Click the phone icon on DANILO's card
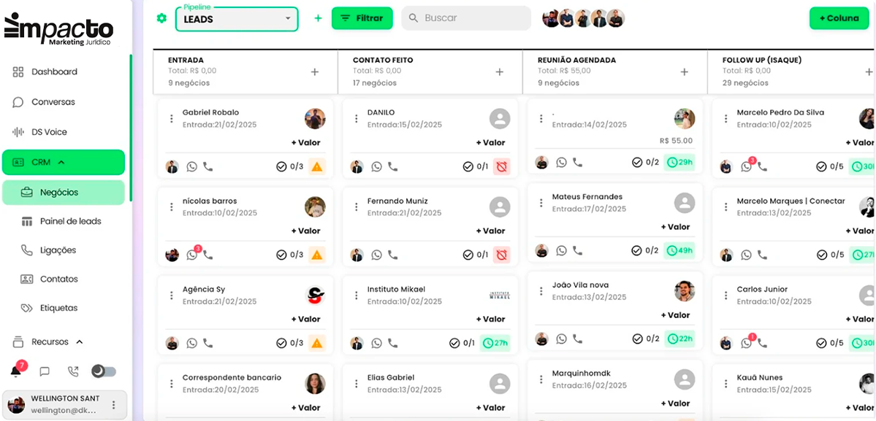 pos(392,166)
